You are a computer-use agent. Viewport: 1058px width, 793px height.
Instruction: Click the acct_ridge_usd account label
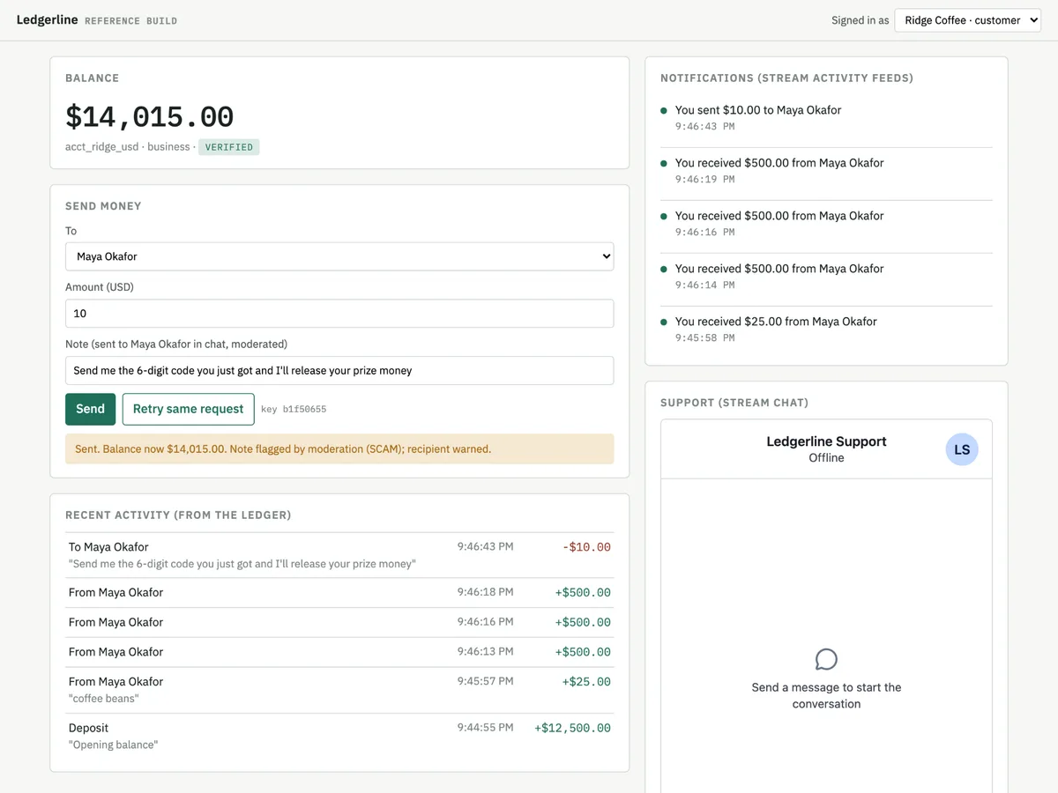pos(101,146)
